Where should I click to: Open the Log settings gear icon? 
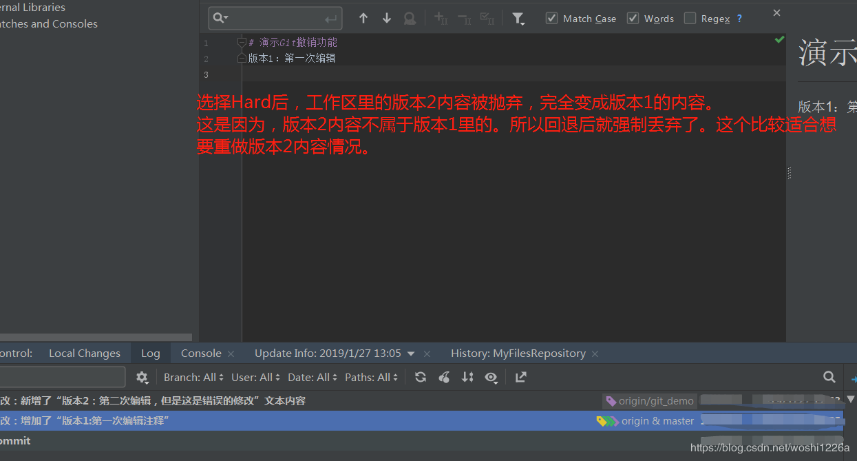pyautogui.click(x=142, y=377)
